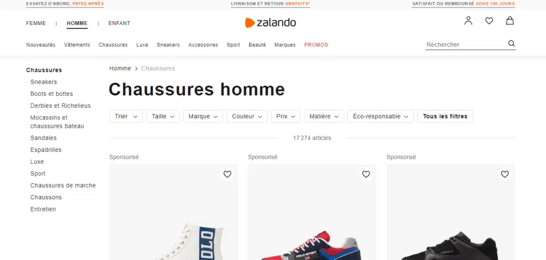
Task: Favorite the white Polo high-top sneaker
Action: (x=227, y=174)
